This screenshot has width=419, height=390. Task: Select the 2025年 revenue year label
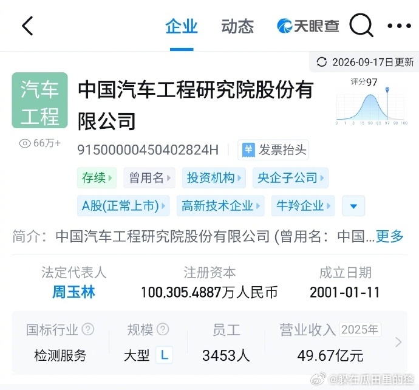[x=360, y=330]
